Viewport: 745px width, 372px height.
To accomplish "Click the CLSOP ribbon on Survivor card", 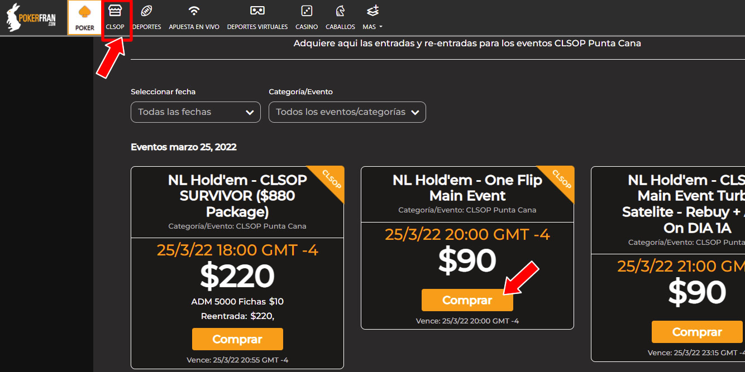I will 331,178.
